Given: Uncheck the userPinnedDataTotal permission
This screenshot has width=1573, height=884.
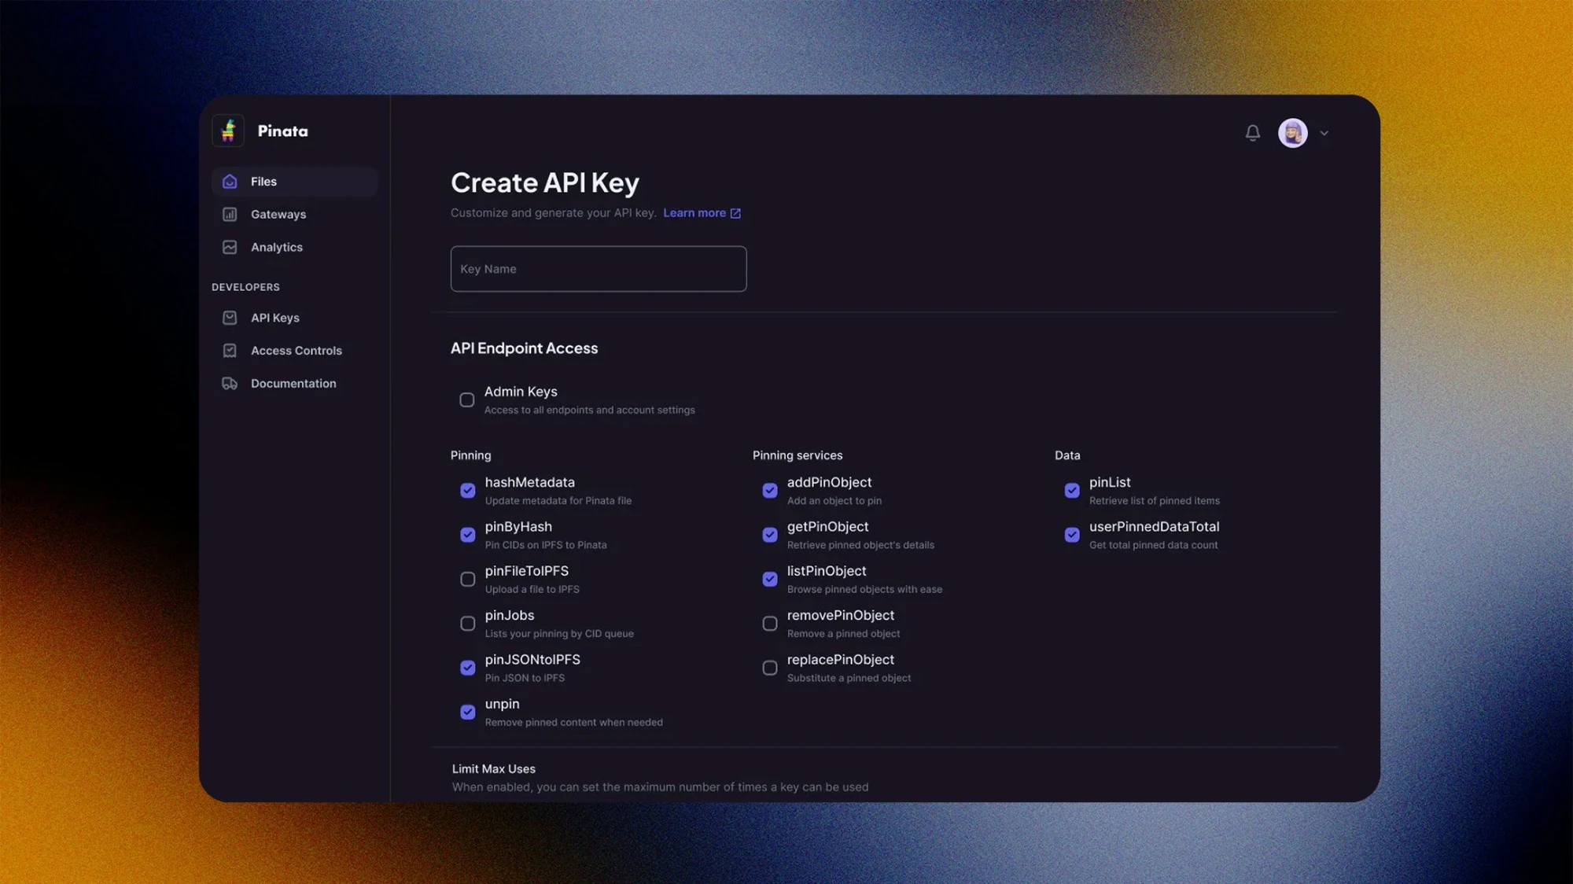Looking at the screenshot, I should point(1072,535).
